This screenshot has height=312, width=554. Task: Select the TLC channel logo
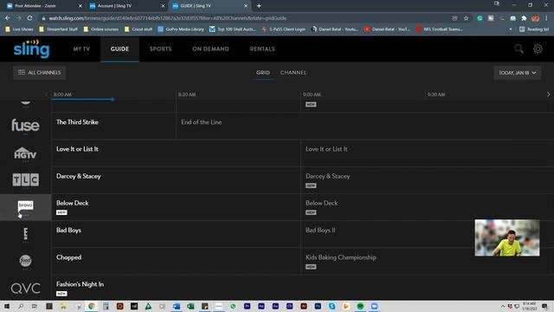click(x=25, y=179)
